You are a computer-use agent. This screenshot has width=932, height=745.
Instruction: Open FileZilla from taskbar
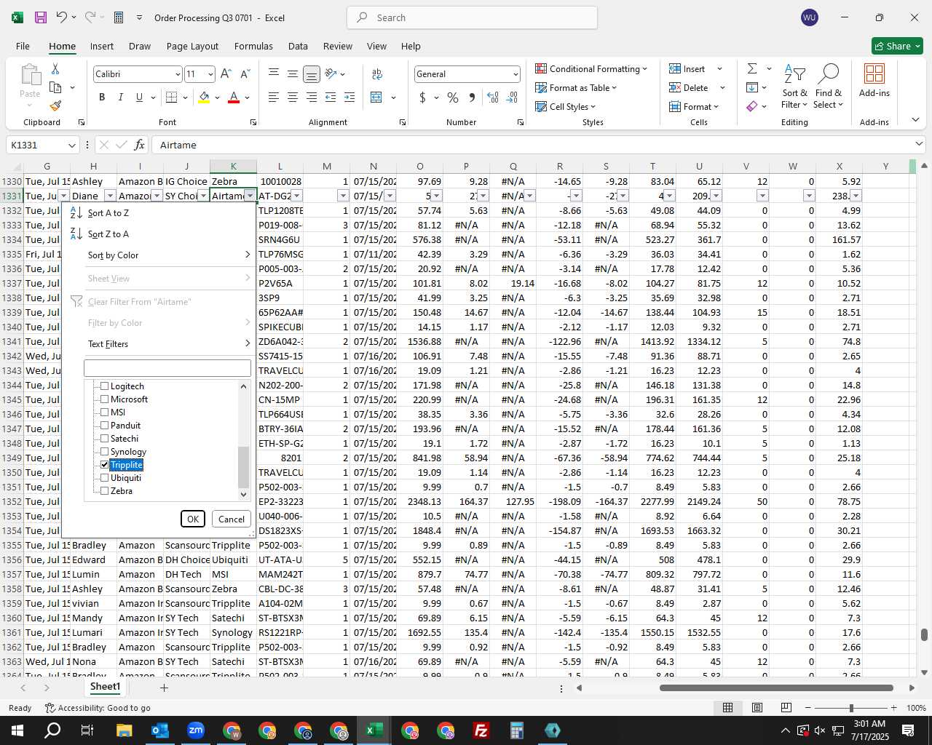point(481,730)
